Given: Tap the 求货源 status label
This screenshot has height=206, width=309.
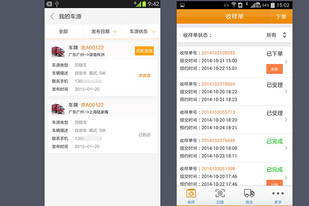Looking at the screenshot, I should pos(145,76).
